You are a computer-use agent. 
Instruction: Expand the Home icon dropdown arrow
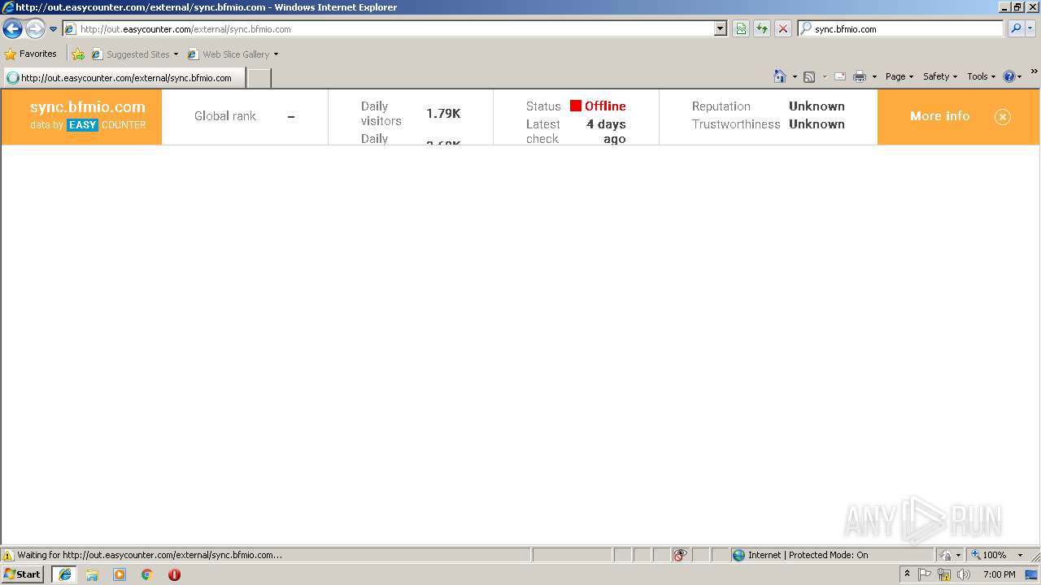[795, 76]
